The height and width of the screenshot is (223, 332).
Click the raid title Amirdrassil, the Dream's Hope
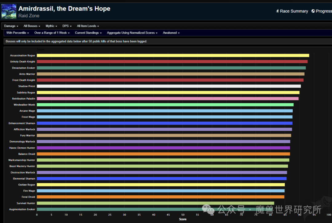pos(64,9)
